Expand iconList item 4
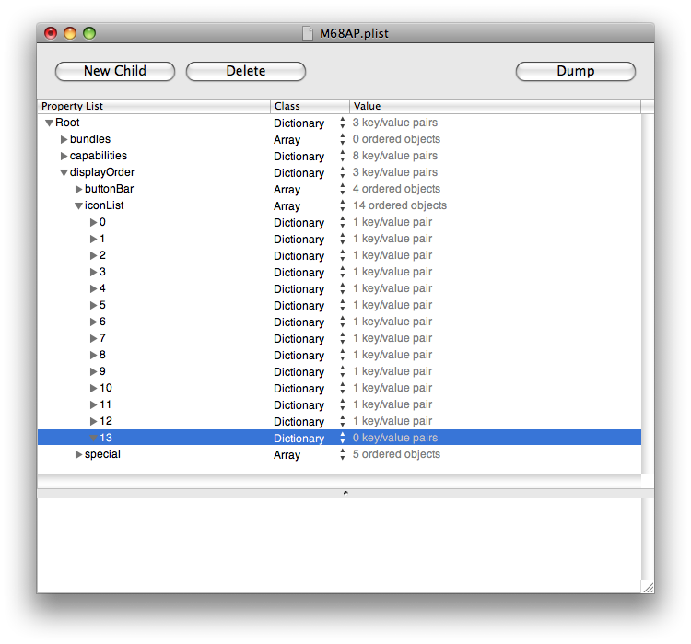 point(93,288)
